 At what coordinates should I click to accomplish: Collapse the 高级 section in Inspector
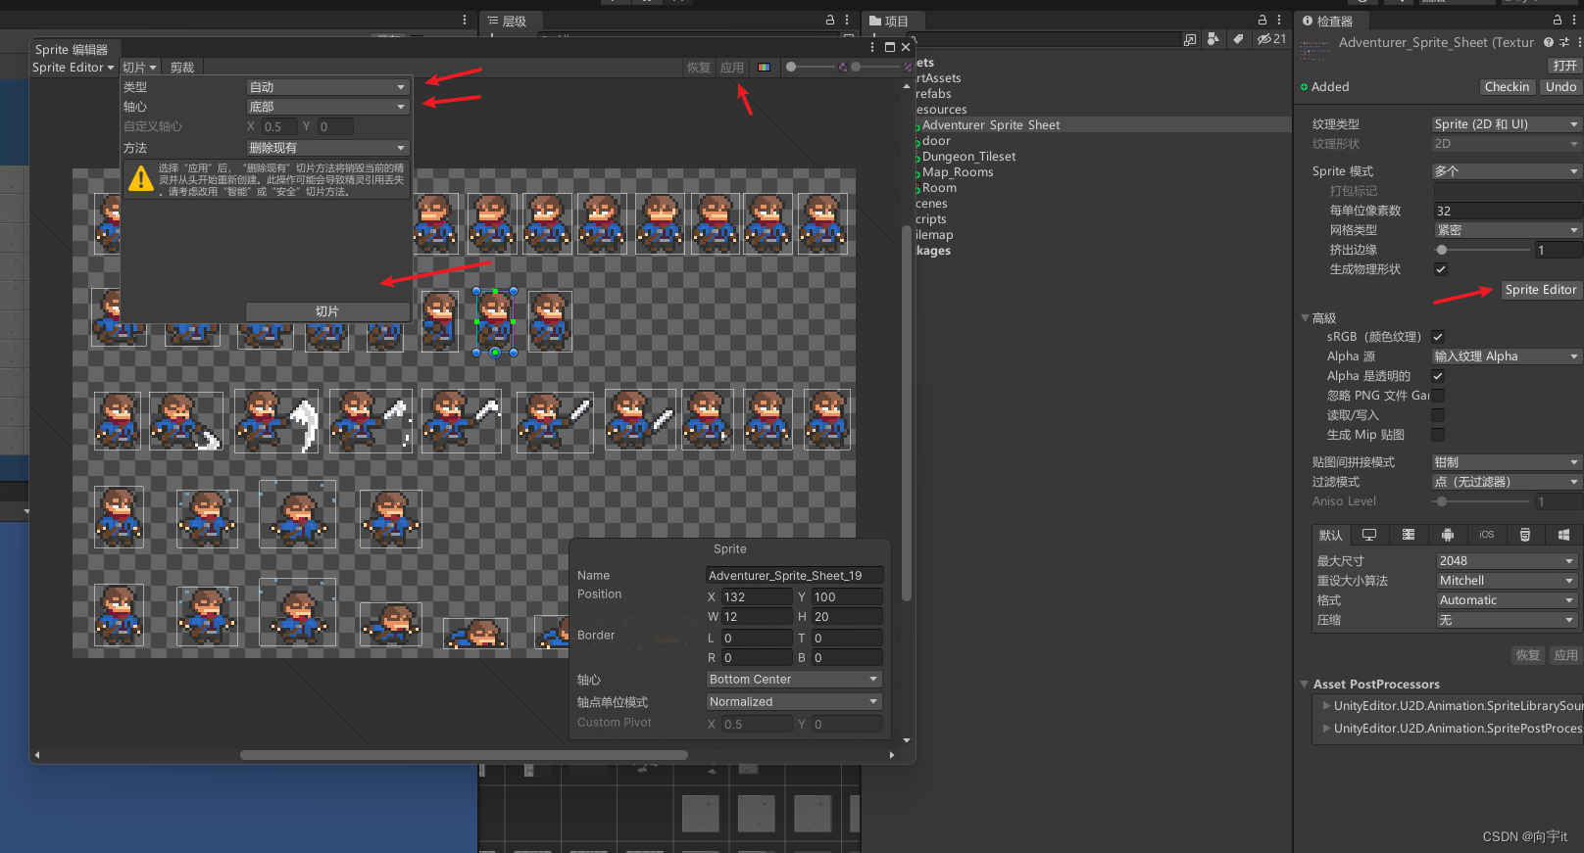coord(1305,318)
